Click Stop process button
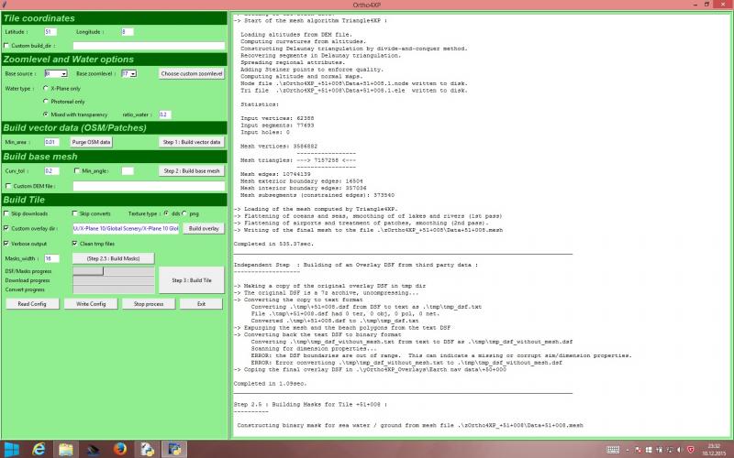Image resolution: width=734 pixels, height=458 pixels. point(149,304)
